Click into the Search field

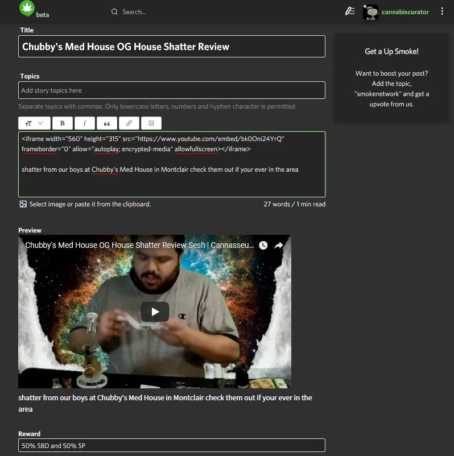tap(134, 12)
